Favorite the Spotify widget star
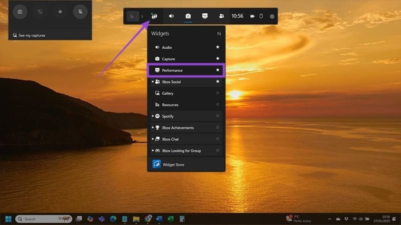This screenshot has height=225, width=401. click(217, 116)
